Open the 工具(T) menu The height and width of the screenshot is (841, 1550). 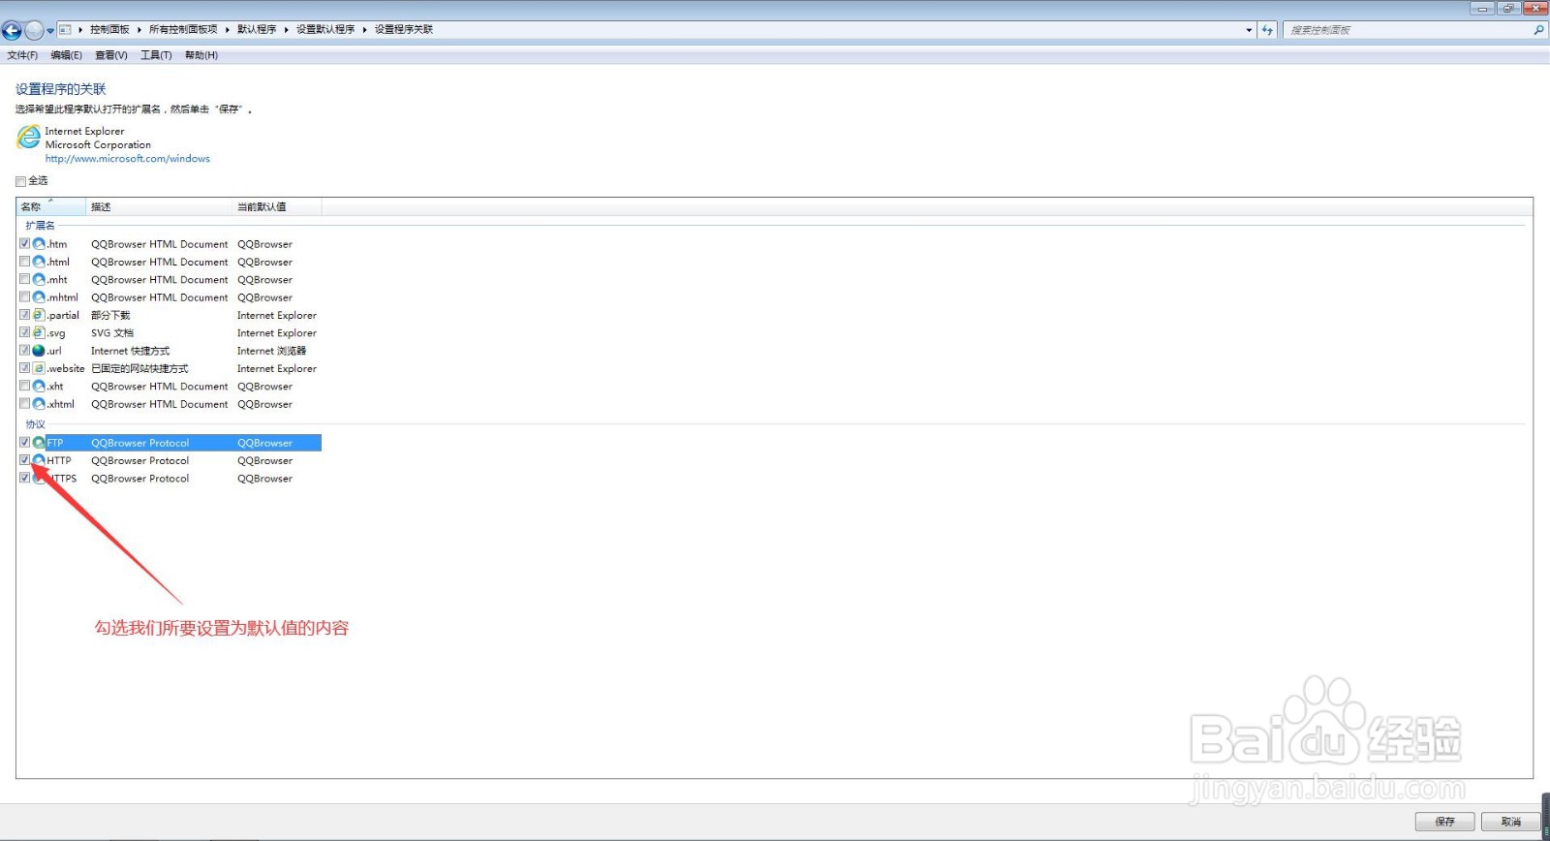point(156,55)
